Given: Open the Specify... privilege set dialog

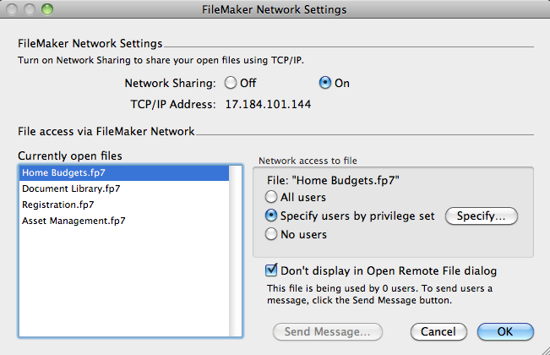Looking at the screenshot, I should tap(481, 216).
